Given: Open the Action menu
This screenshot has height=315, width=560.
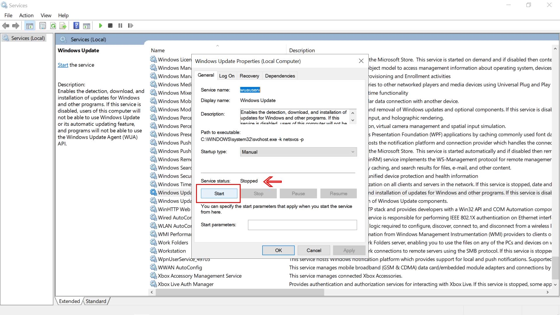Looking at the screenshot, I should click(x=26, y=15).
